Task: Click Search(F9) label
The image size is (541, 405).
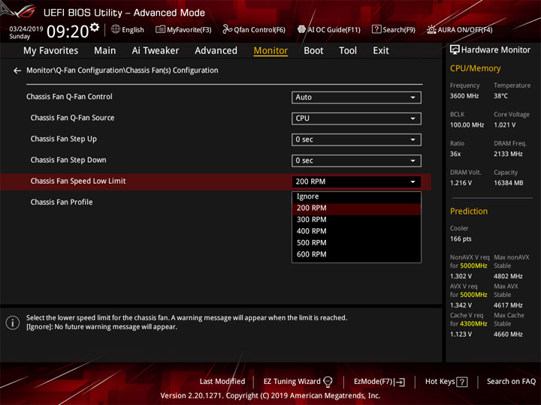Action: (399, 30)
